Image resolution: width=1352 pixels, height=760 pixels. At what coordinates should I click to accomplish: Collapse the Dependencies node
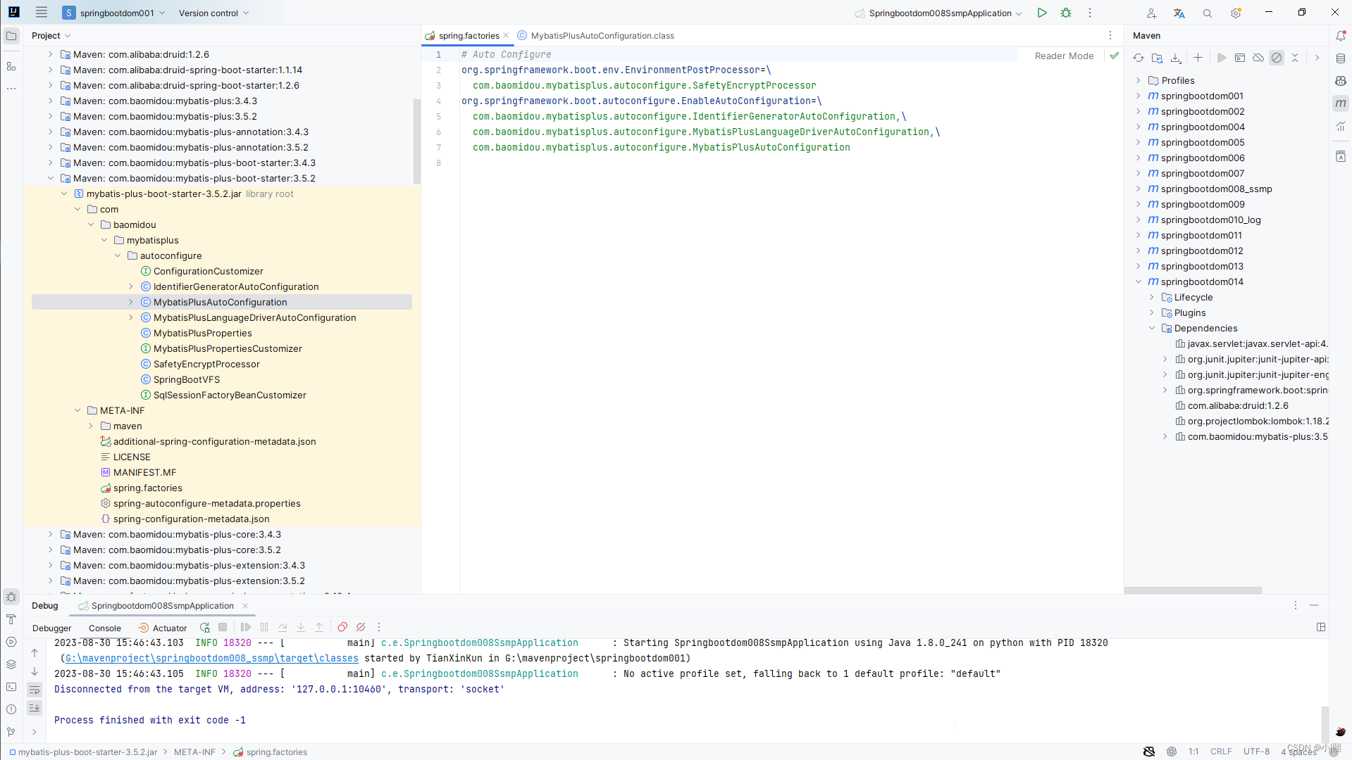1152,328
